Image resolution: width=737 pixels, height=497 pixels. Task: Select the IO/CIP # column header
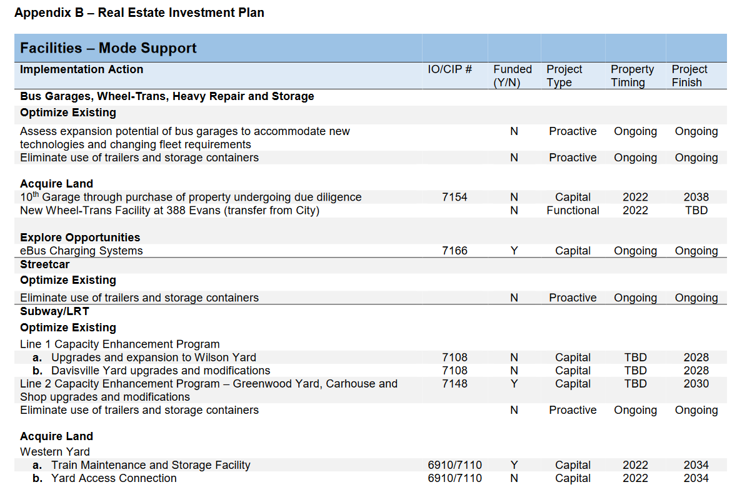pyautogui.click(x=449, y=69)
